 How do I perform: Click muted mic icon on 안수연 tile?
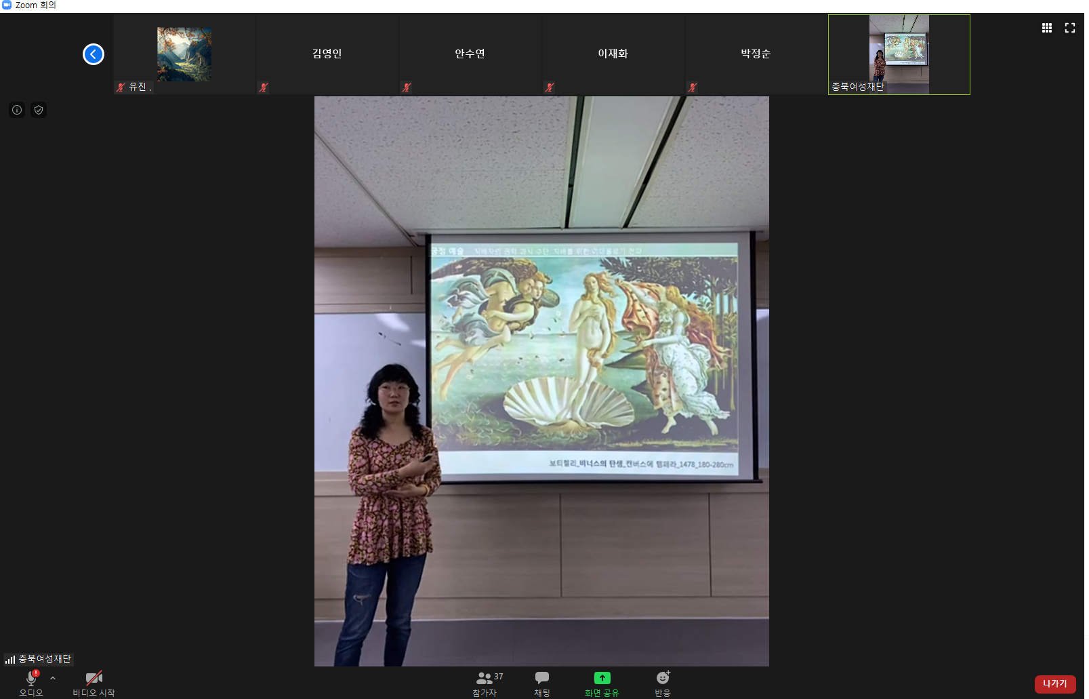[x=407, y=87]
